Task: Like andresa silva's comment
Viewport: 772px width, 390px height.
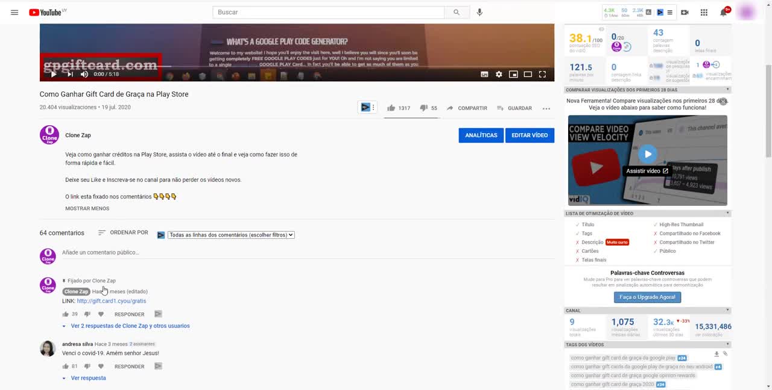Action: click(x=65, y=367)
